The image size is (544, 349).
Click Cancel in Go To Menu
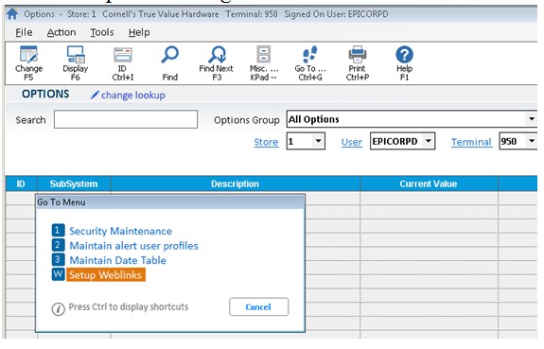pos(258,306)
